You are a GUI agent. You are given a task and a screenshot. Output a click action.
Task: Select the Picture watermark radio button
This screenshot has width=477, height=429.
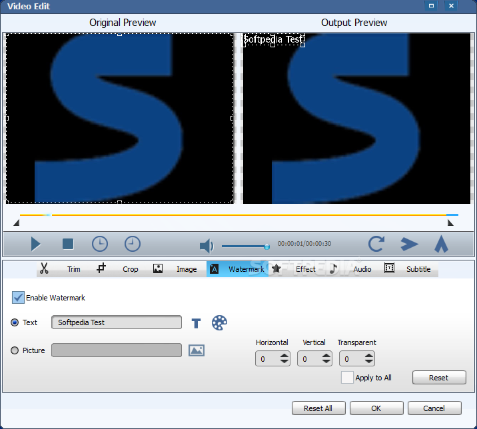15,350
